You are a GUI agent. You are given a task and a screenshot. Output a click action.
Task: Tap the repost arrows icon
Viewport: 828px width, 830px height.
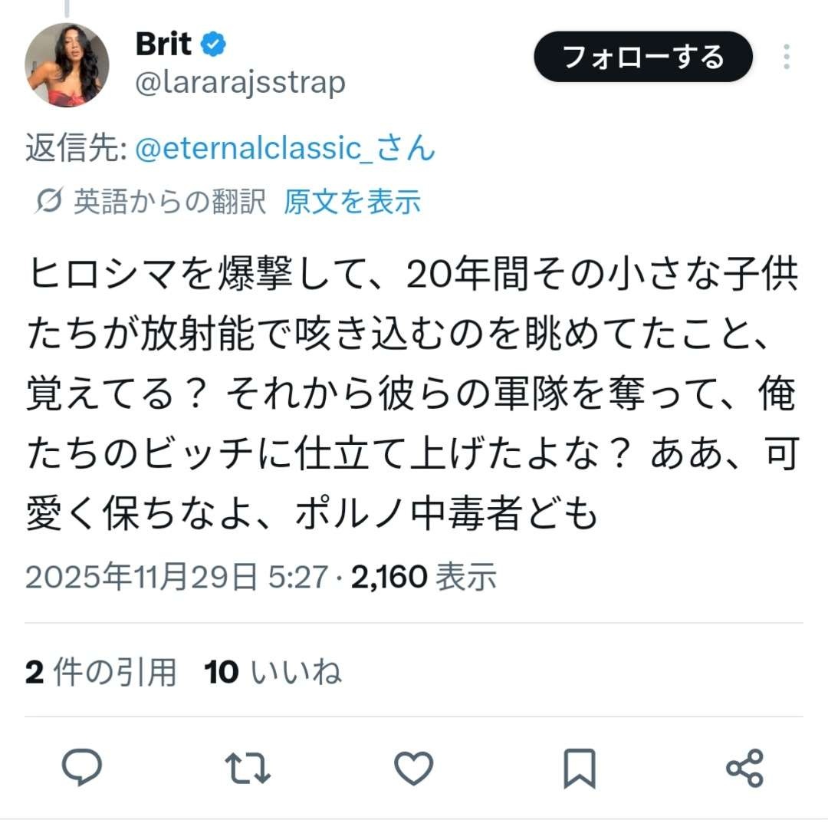pos(248,768)
